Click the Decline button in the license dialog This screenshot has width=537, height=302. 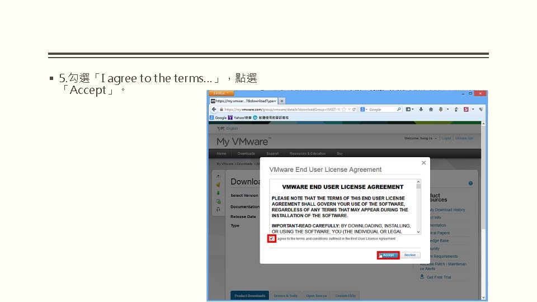pyautogui.click(x=410, y=255)
